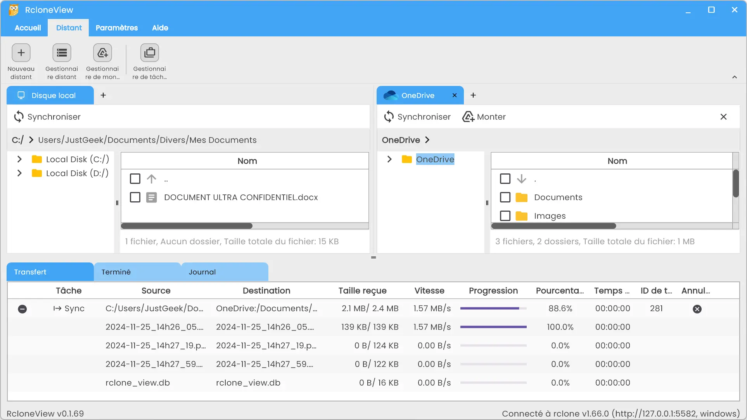The height and width of the screenshot is (420, 747).
Task: Open the Accueil menu tab
Action: (x=28, y=27)
